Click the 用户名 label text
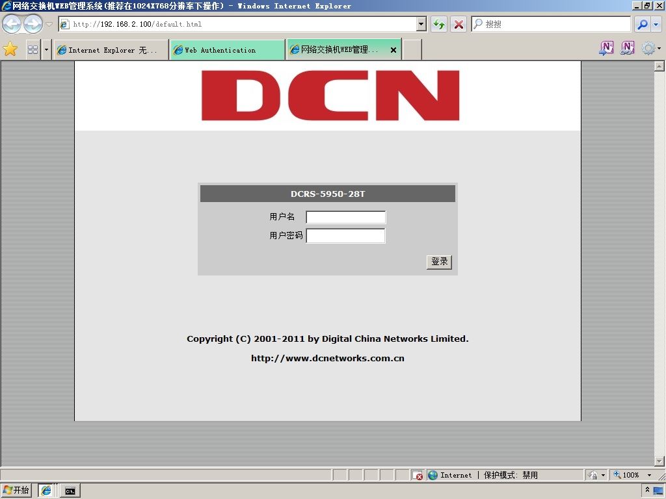666x499 pixels. coord(282,217)
